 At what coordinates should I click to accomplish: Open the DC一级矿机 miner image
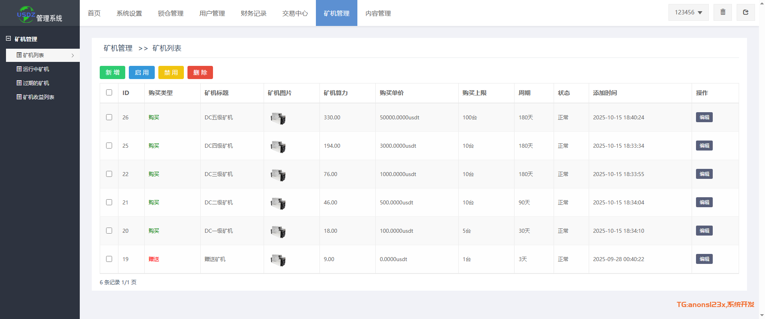coord(278,232)
